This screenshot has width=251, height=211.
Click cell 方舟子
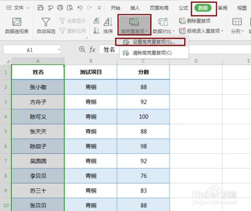pyautogui.click(x=38, y=102)
